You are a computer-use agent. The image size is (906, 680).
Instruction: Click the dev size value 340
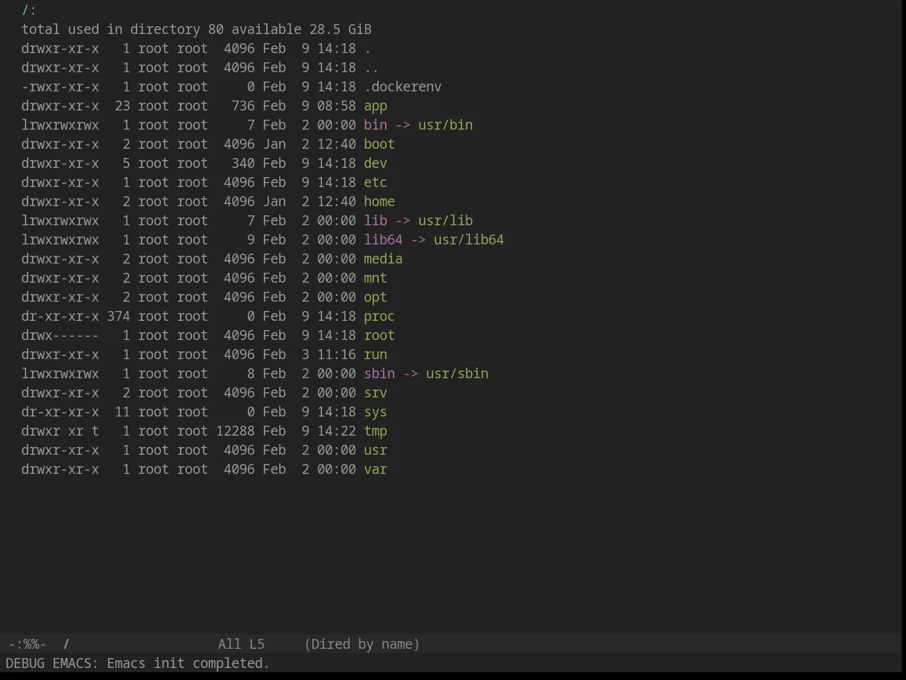coord(243,164)
